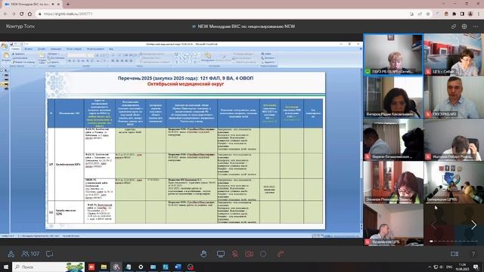484x272 pixels.
Task: Click the slide title Октябрьский медицинский округ
Action: point(185,84)
